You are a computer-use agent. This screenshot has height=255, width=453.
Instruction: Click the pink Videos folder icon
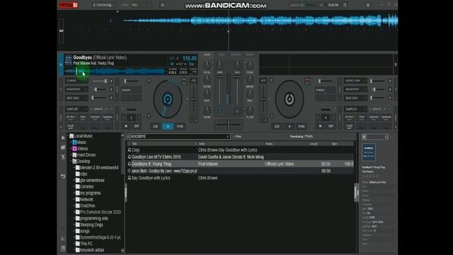[x=74, y=149]
